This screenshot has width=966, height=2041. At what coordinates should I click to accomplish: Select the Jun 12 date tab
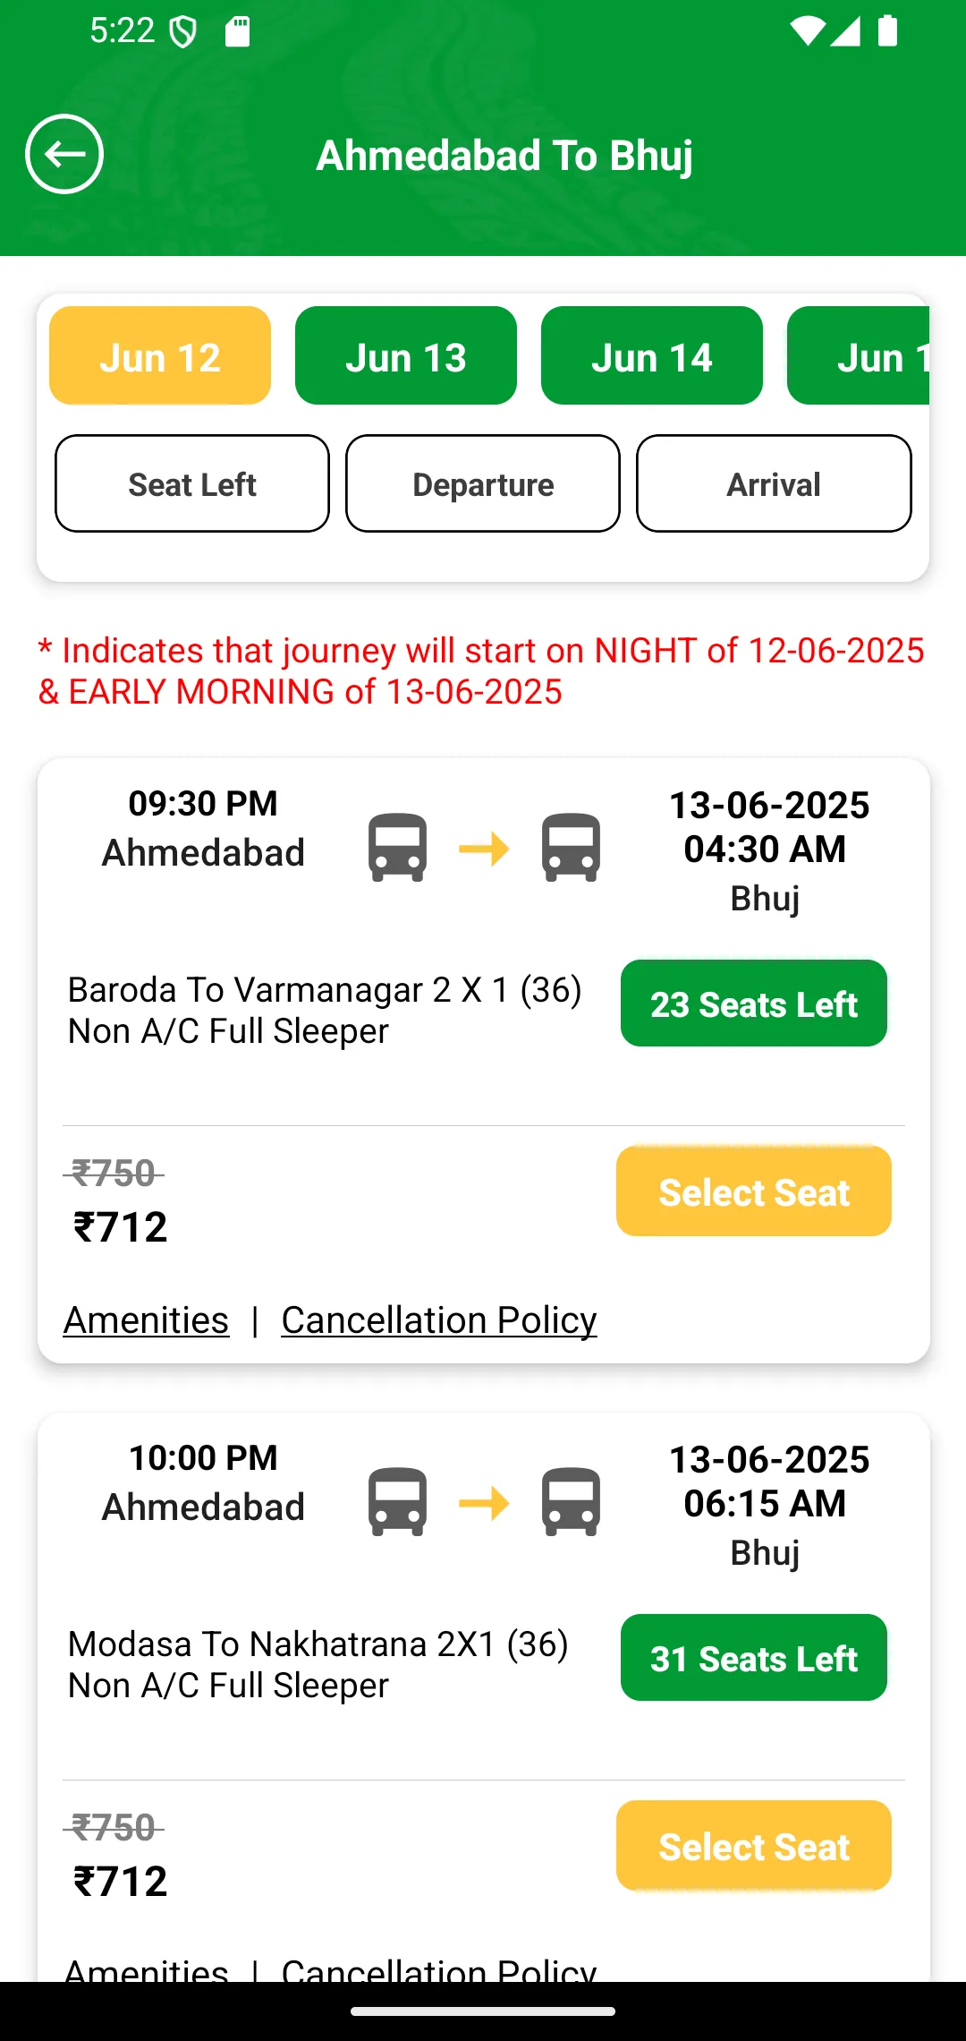point(160,355)
